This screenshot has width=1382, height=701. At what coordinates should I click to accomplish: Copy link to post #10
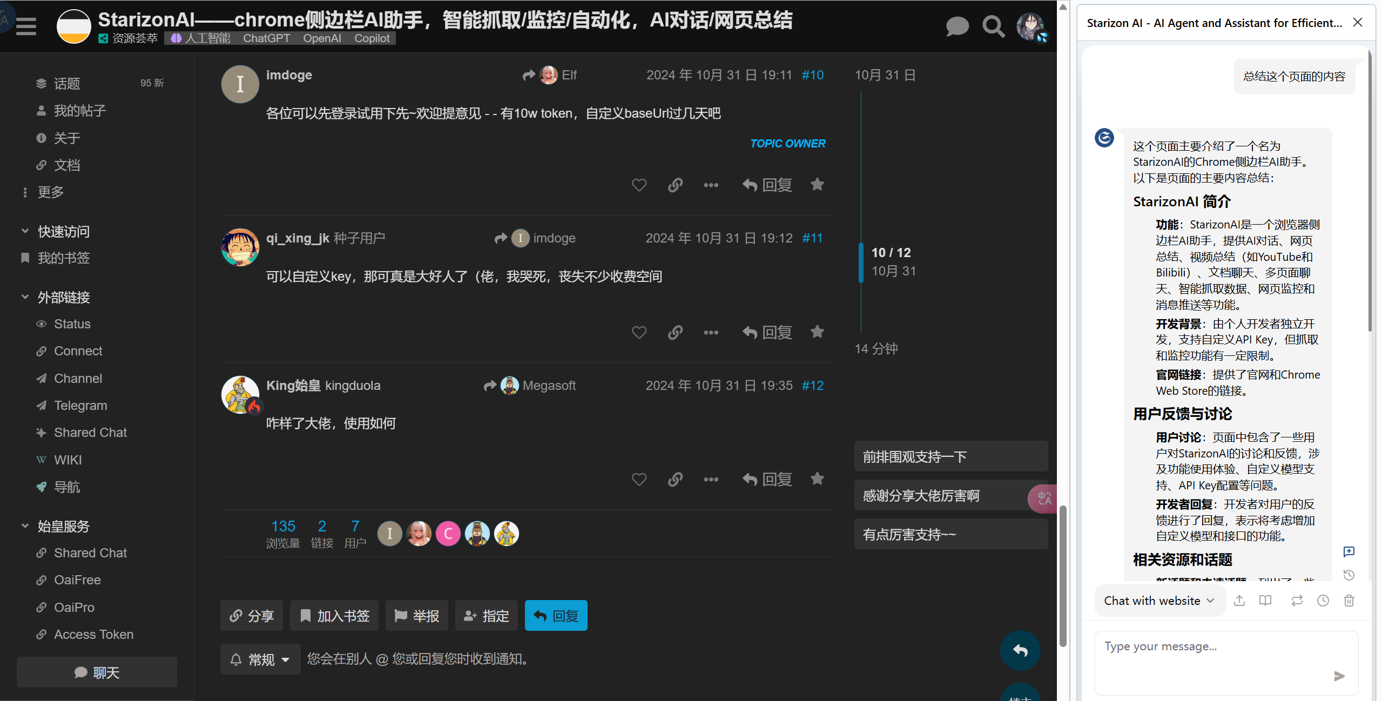click(x=675, y=185)
